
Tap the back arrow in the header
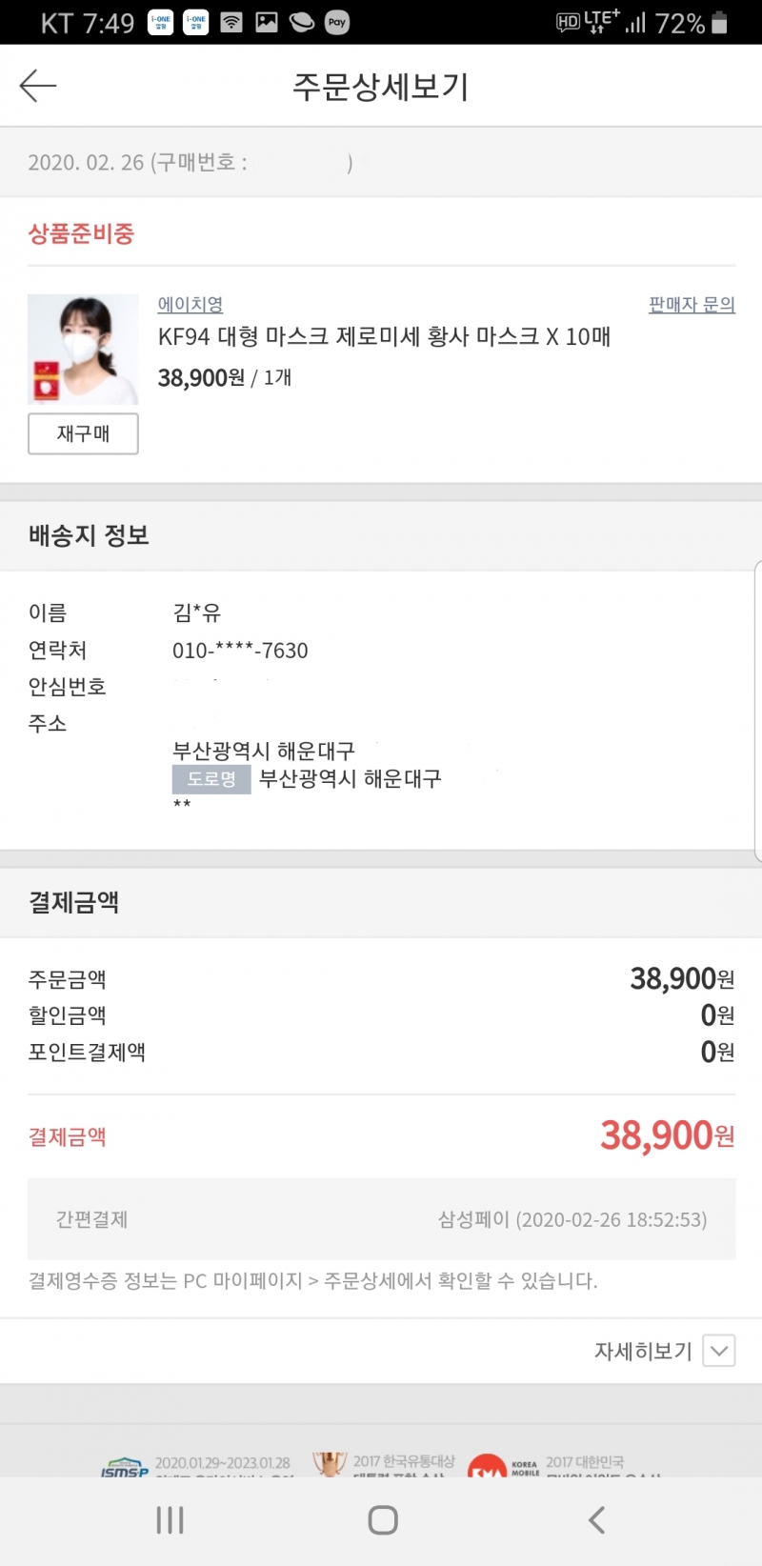(38, 87)
